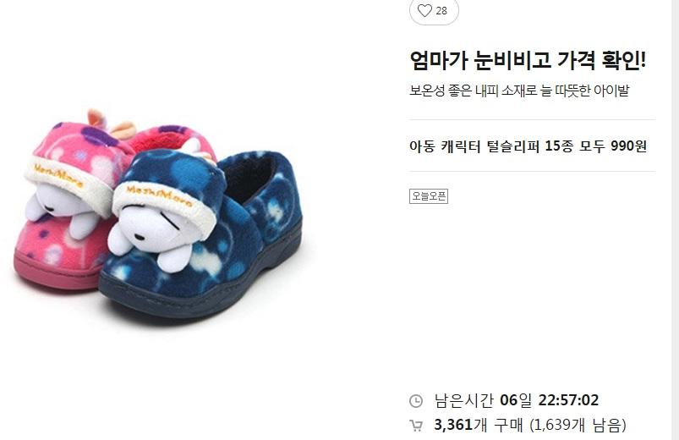The width and height of the screenshot is (679, 440).
Task: Click the 남은시간 label
Action: pyautogui.click(x=463, y=400)
